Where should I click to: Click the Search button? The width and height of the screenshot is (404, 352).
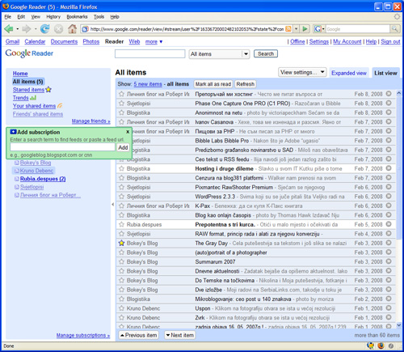(x=266, y=53)
